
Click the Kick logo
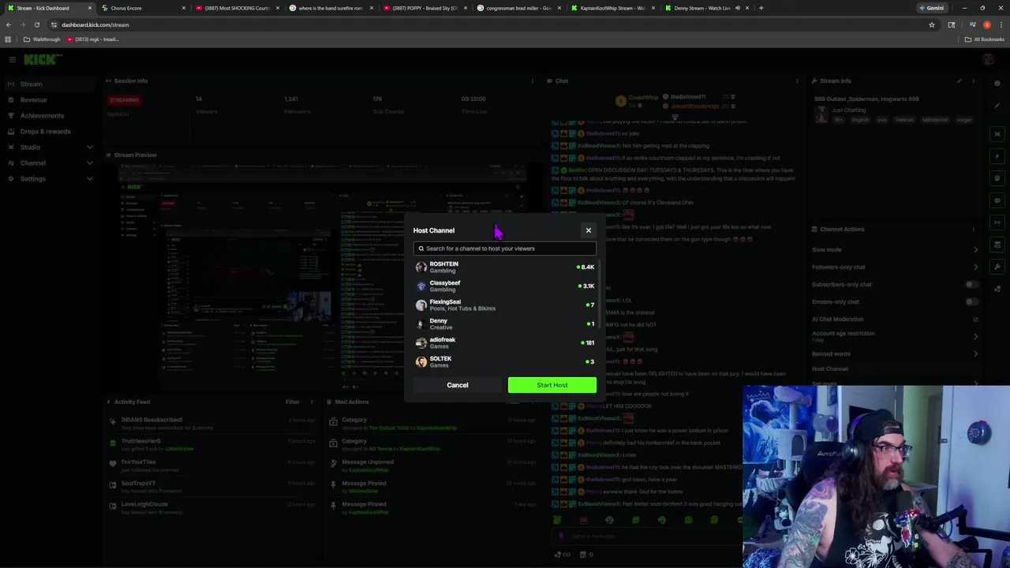point(39,59)
